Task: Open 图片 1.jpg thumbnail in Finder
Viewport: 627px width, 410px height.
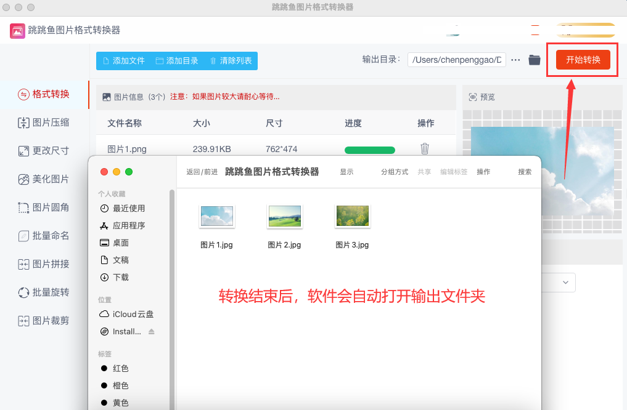Action: point(217,216)
